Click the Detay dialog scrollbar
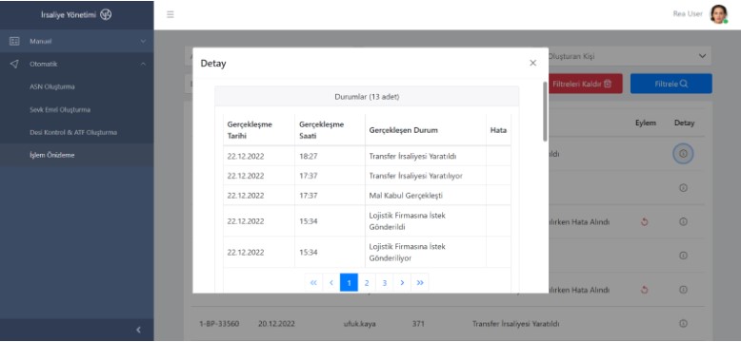The height and width of the screenshot is (342, 741). 545,112
